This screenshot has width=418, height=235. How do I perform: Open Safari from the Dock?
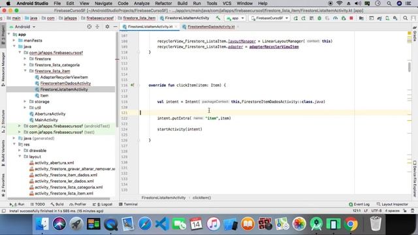coord(145,224)
